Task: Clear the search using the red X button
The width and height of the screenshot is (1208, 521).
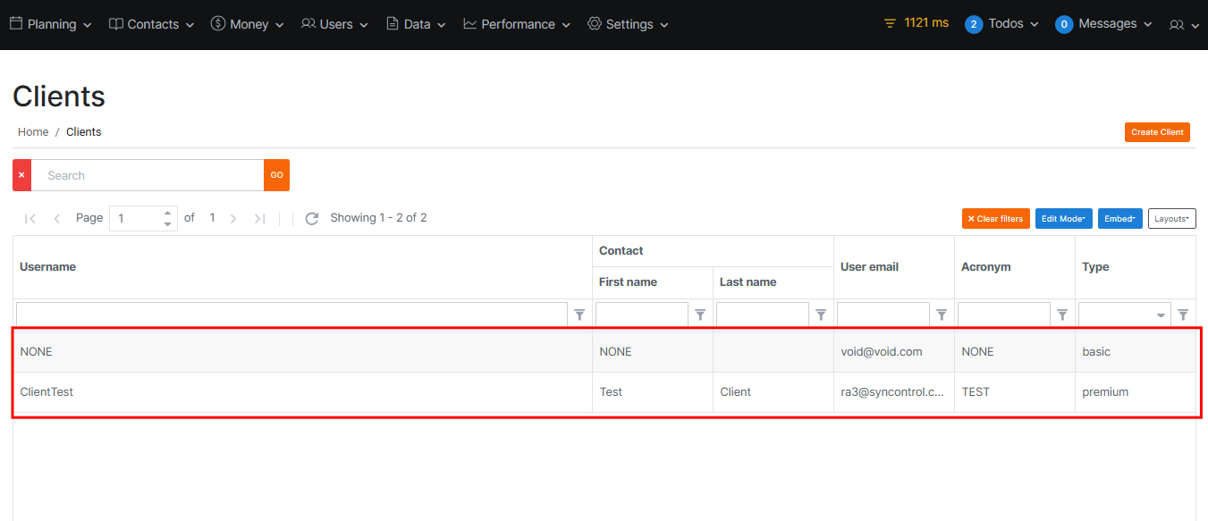Action: click(21, 175)
